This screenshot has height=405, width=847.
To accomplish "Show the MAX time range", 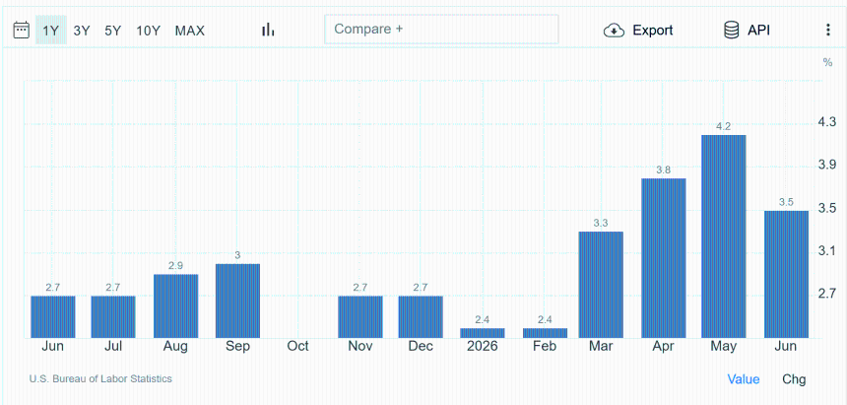I will [190, 31].
